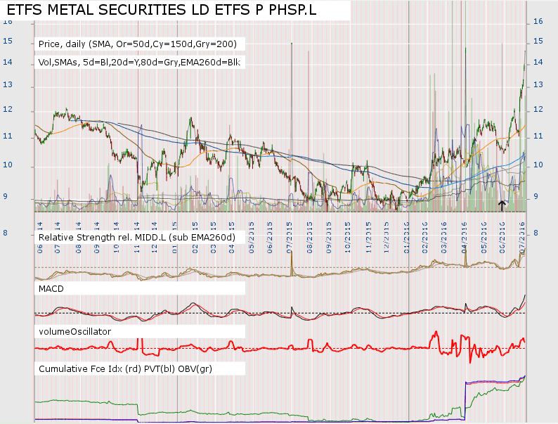The height and width of the screenshot is (424, 558).
Task: Click the 01/2016 date label
Action: pyautogui.click(x=407, y=238)
